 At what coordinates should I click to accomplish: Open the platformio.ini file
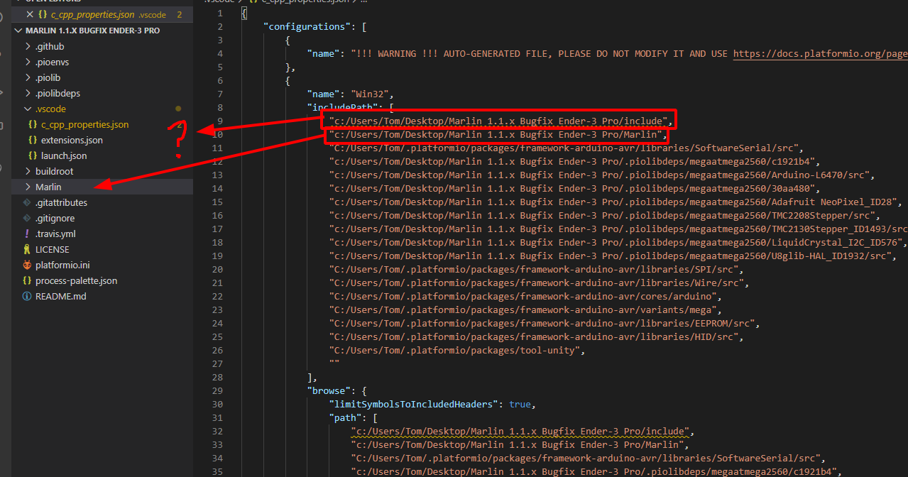pyautogui.click(x=62, y=265)
